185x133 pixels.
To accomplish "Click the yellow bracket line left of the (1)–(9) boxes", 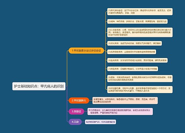I will (105, 51).
